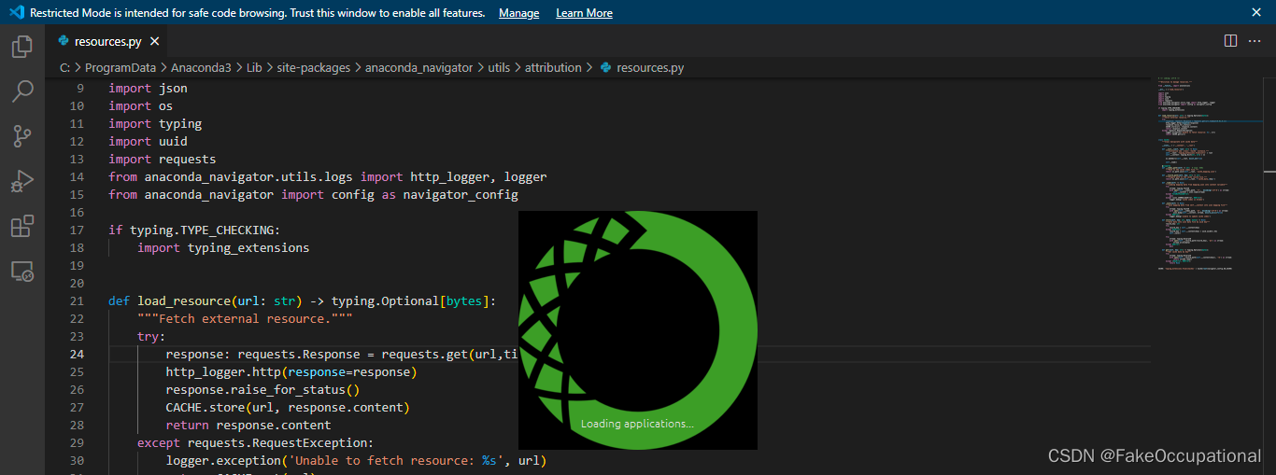Click 'except requests.RequestException:' line
The width and height of the screenshot is (1276, 475).
(255, 443)
